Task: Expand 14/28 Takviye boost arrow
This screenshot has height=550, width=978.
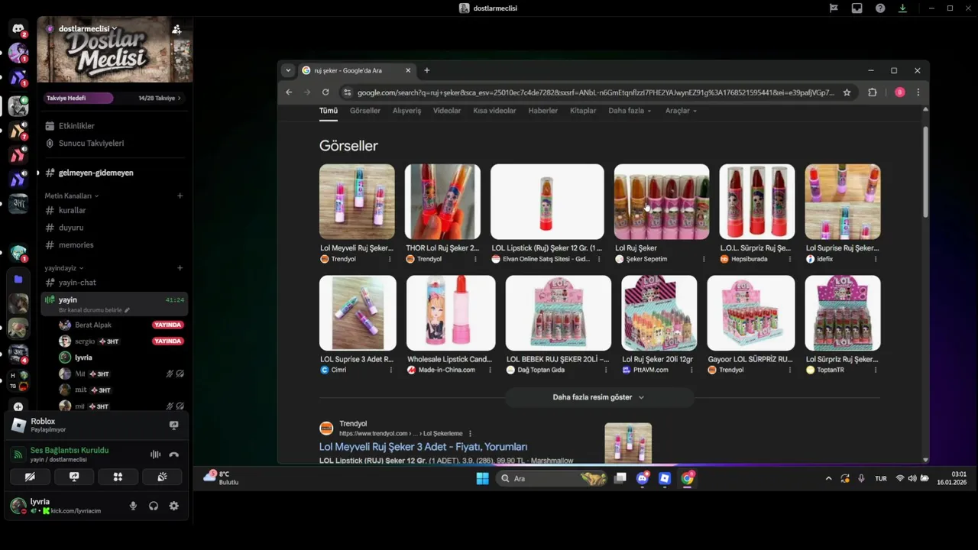Action: (x=179, y=98)
